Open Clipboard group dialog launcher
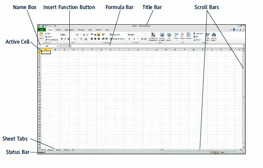This screenshot has height=168, width=263. click(x=58, y=43)
